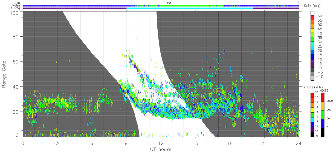Image resolution: width=336 pixels, height=155 pixels.
Task: Click the '25' label on the ELEV color bar
Action: (319, 46)
